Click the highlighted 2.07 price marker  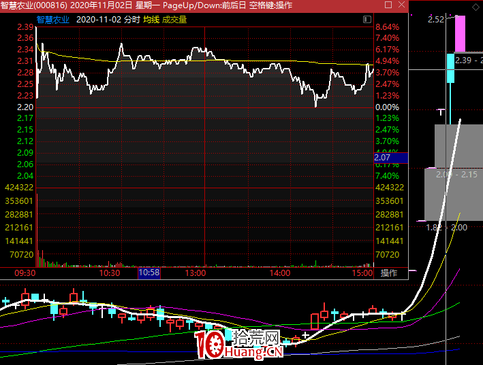[390, 158]
